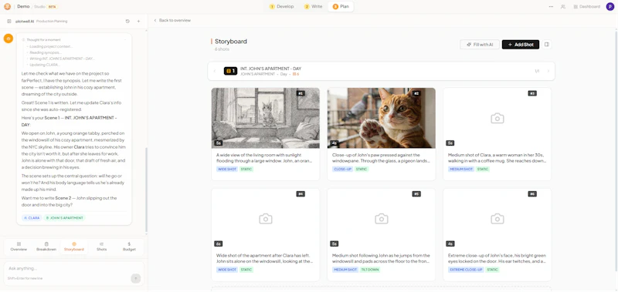Select the Plan step tab

click(341, 7)
